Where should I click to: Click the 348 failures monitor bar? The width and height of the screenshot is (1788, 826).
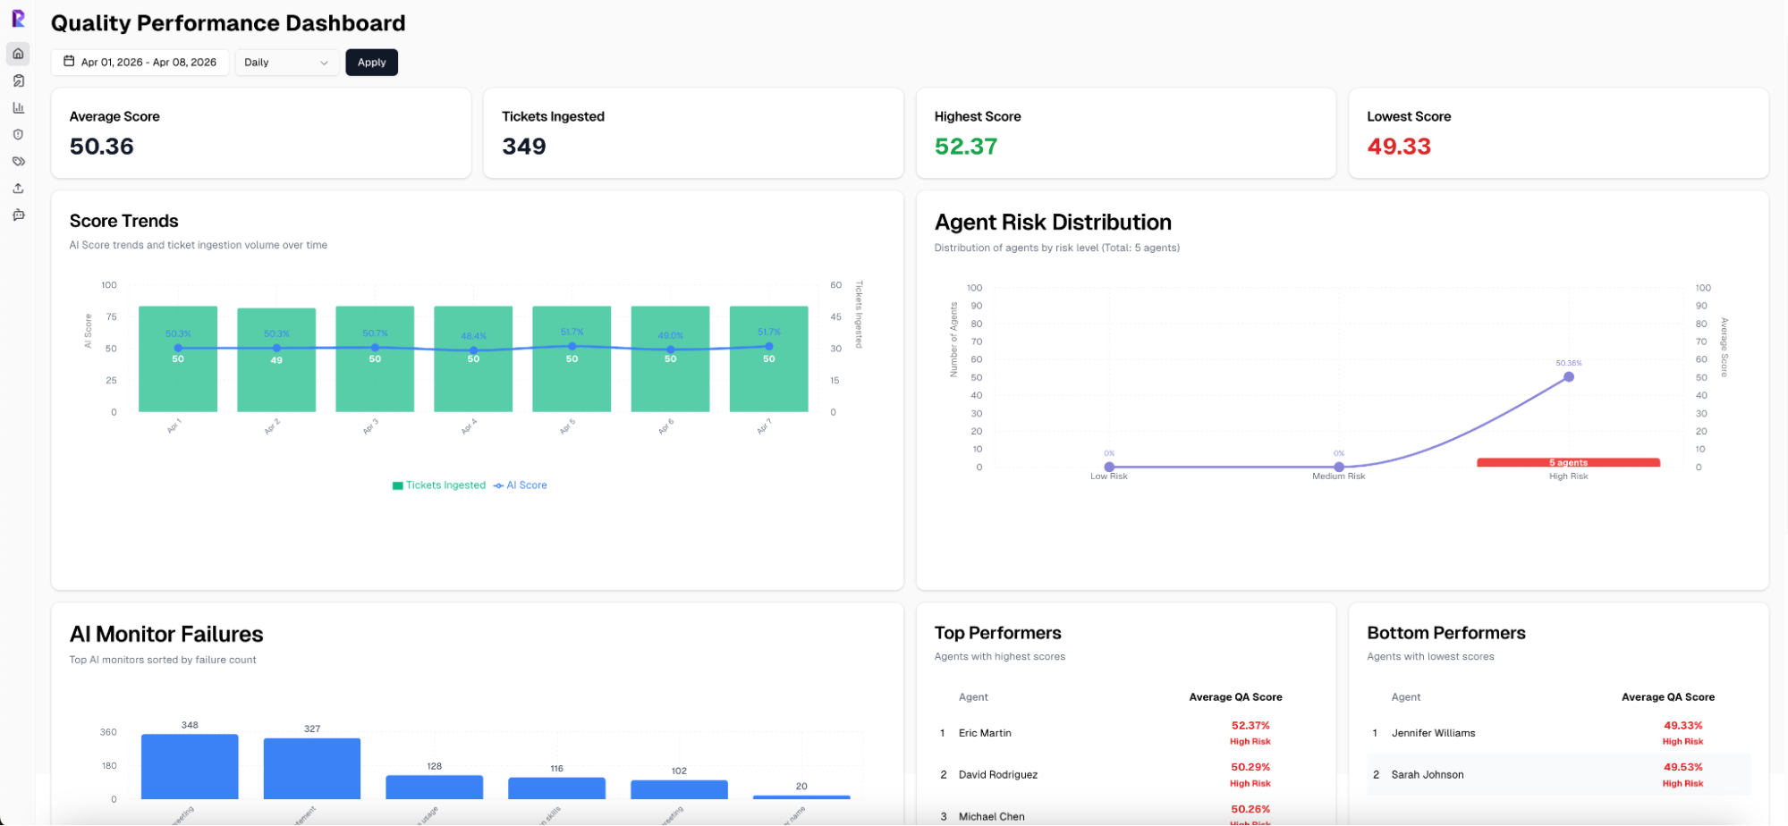coord(190,766)
